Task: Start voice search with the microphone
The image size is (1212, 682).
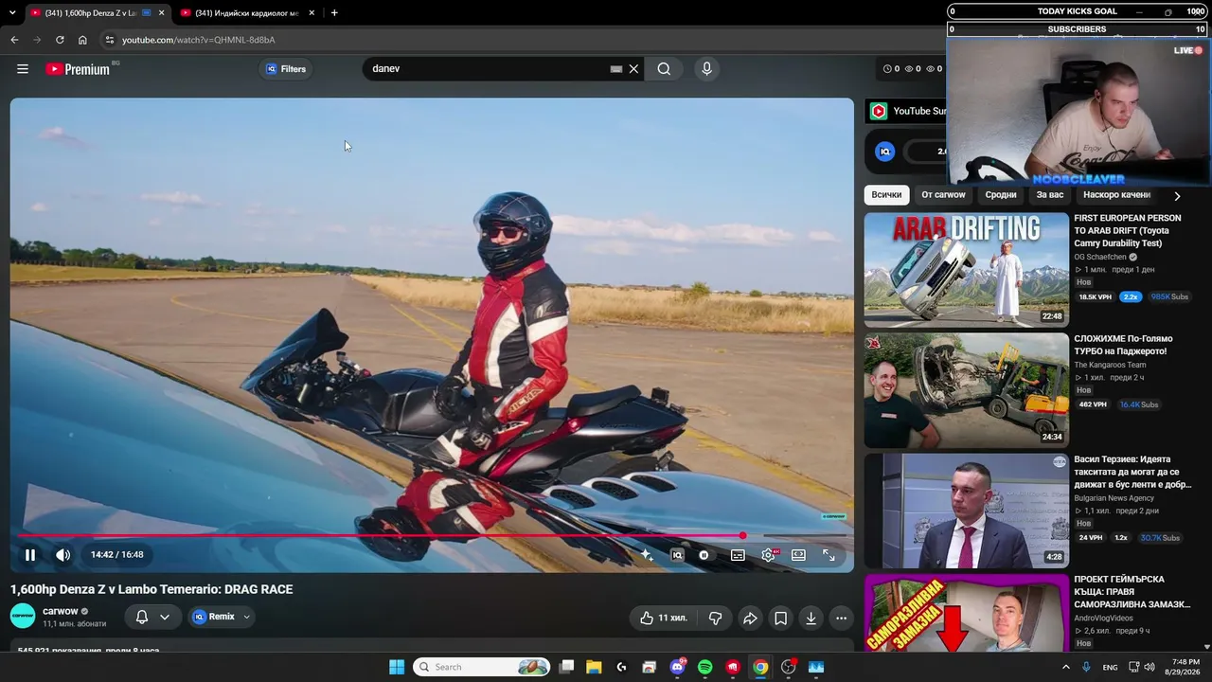Action: click(706, 69)
